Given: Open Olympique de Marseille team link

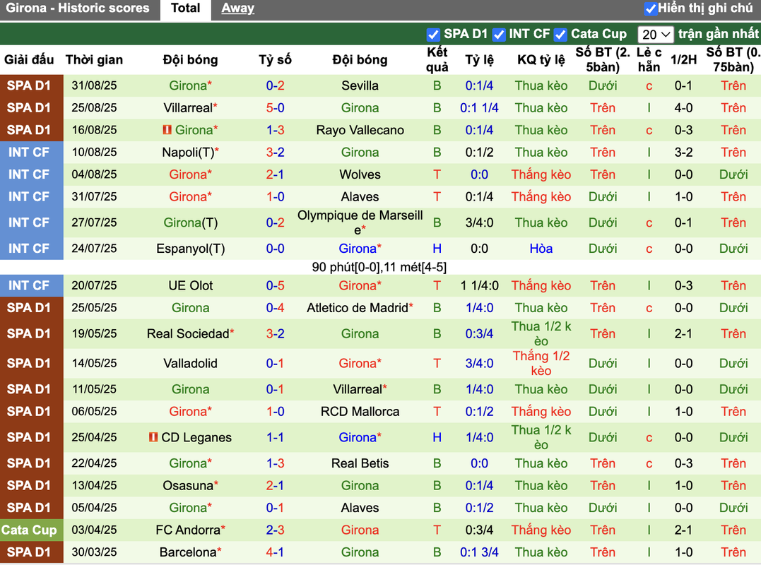Looking at the screenshot, I should point(360,222).
